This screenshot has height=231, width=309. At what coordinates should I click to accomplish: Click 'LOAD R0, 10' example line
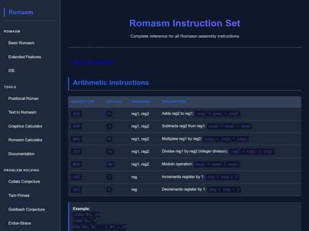point(86,214)
